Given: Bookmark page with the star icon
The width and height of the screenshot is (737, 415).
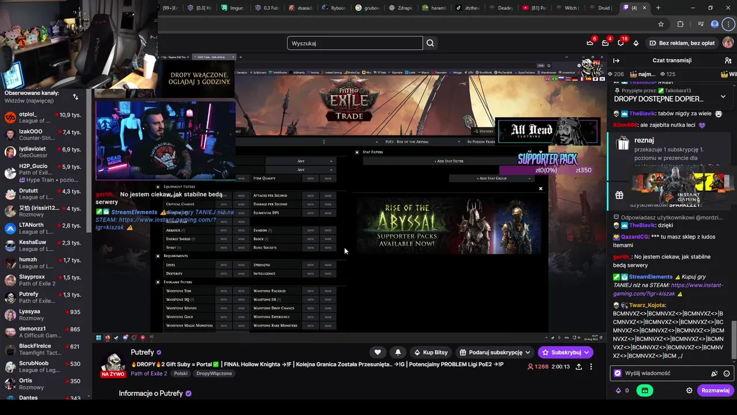Looking at the screenshot, I should pos(661,24).
